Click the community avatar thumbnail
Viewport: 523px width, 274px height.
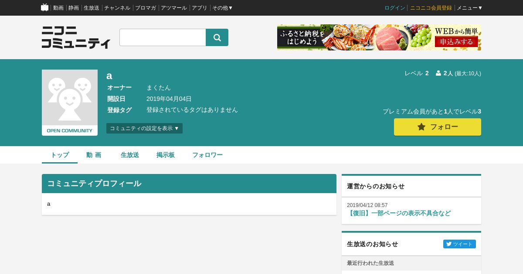(70, 103)
